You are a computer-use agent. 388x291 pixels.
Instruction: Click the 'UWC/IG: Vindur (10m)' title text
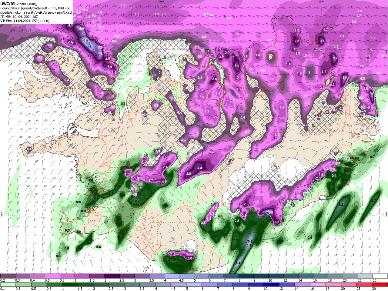pyautogui.click(x=19, y=4)
